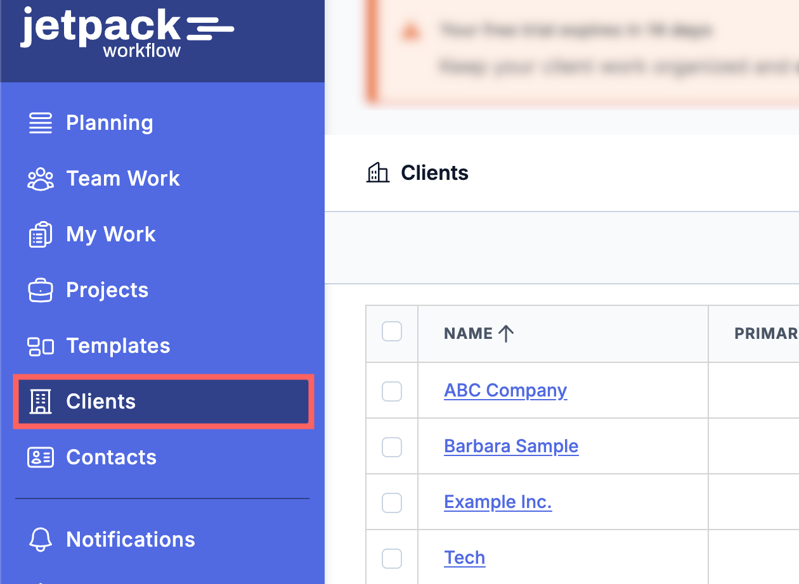Click the Planning stacked-lines icon
The width and height of the screenshot is (799, 584).
(x=41, y=123)
